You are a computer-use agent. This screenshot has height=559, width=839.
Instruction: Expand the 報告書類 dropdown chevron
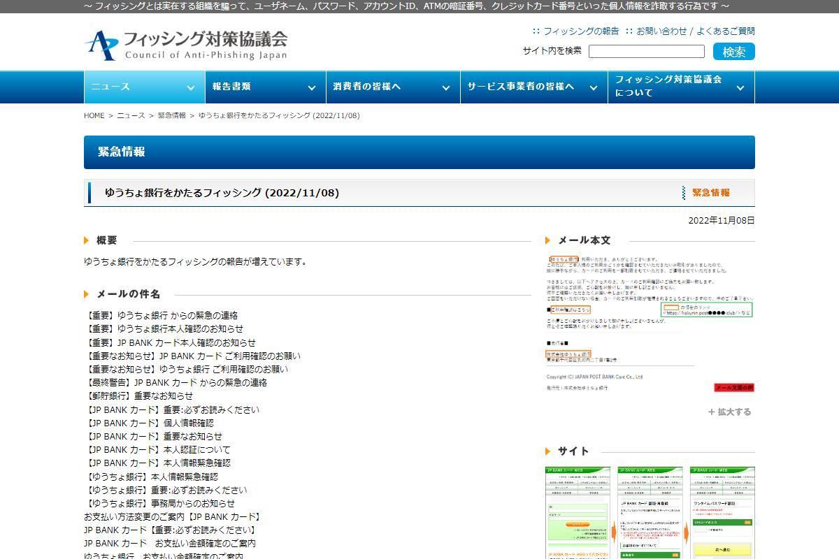pos(312,87)
